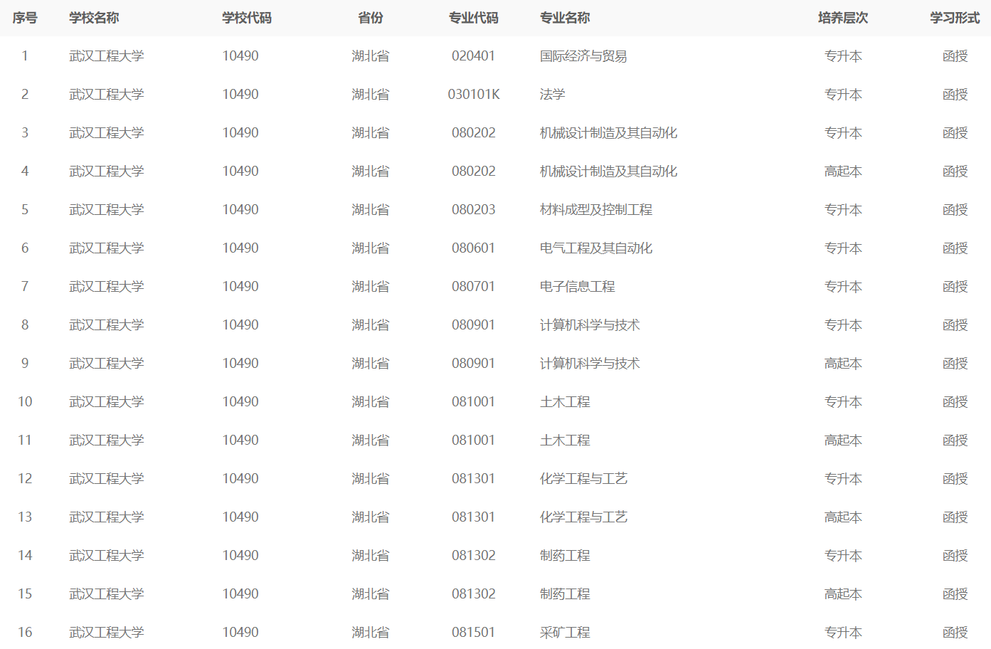This screenshot has height=649, width=991.
Task: Select 制药工程 in row 14
Action: click(x=565, y=556)
